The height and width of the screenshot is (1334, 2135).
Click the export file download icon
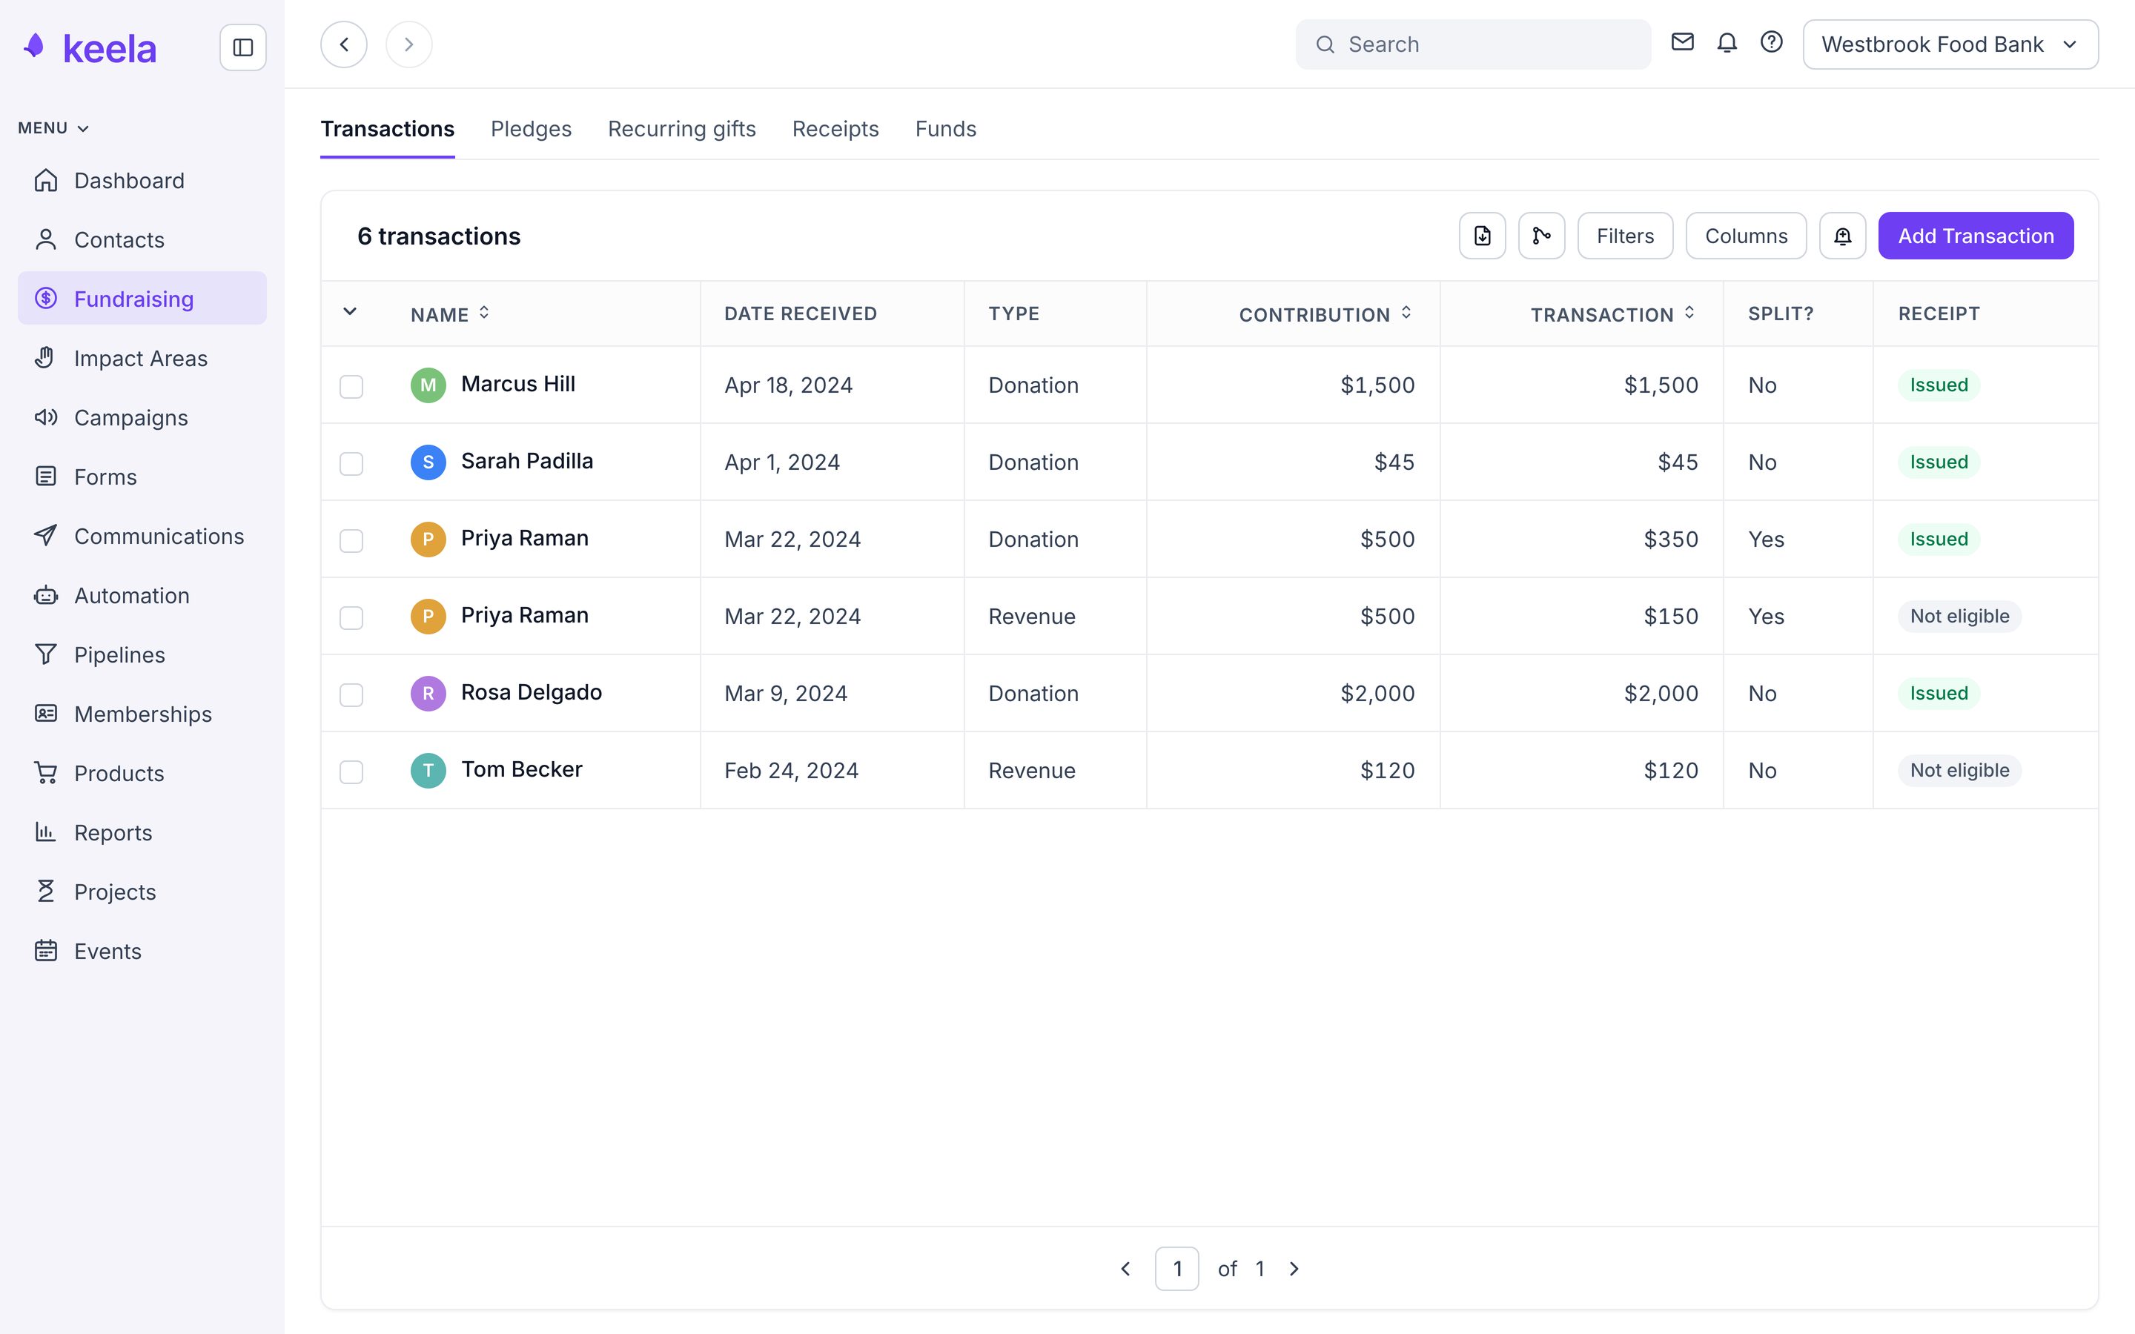click(x=1482, y=236)
